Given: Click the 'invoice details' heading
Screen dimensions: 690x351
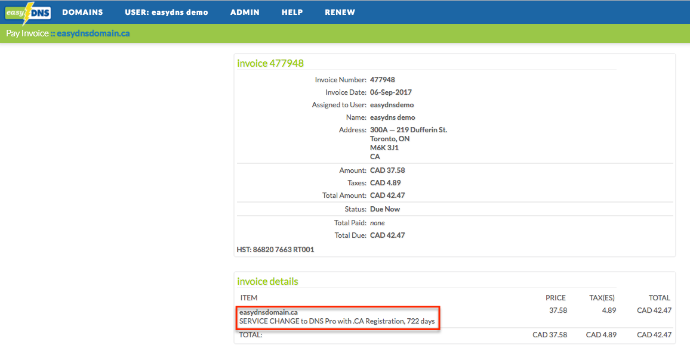Looking at the screenshot, I should click(267, 282).
